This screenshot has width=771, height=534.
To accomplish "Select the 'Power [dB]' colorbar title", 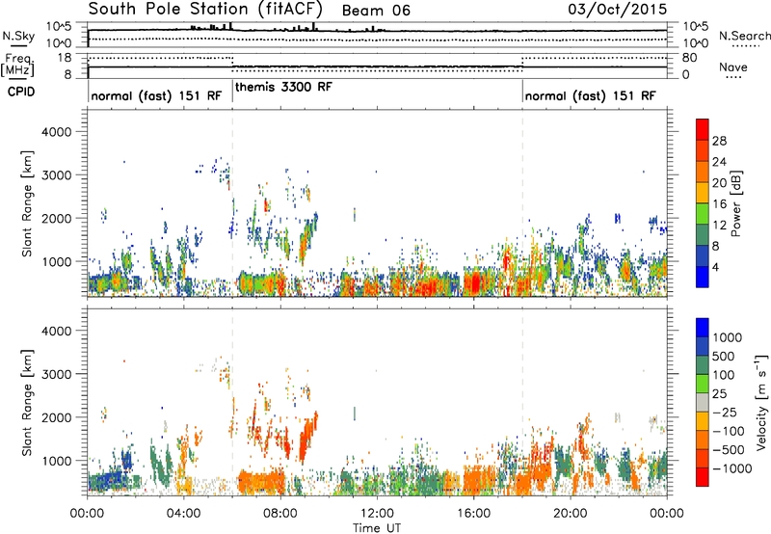I will (736, 203).
